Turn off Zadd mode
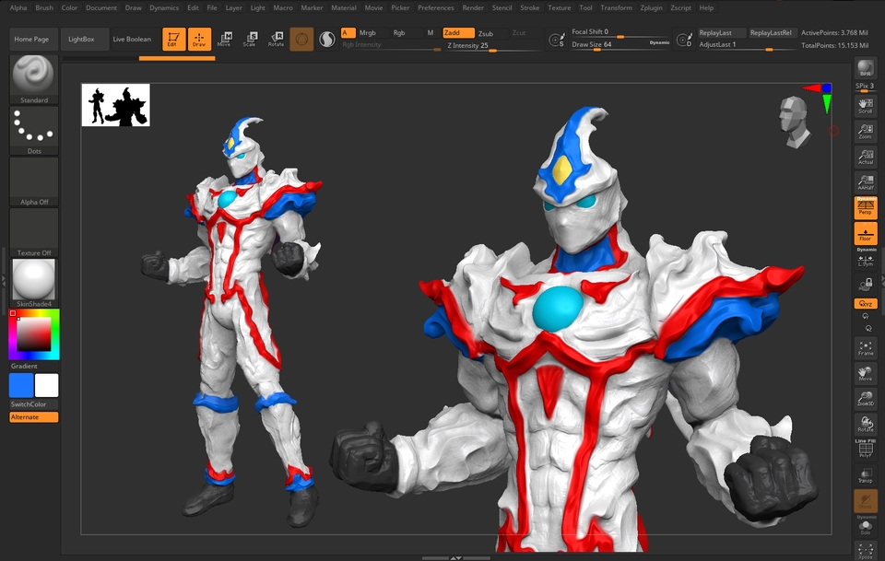The image size is (885, 561). pos(458,33)
